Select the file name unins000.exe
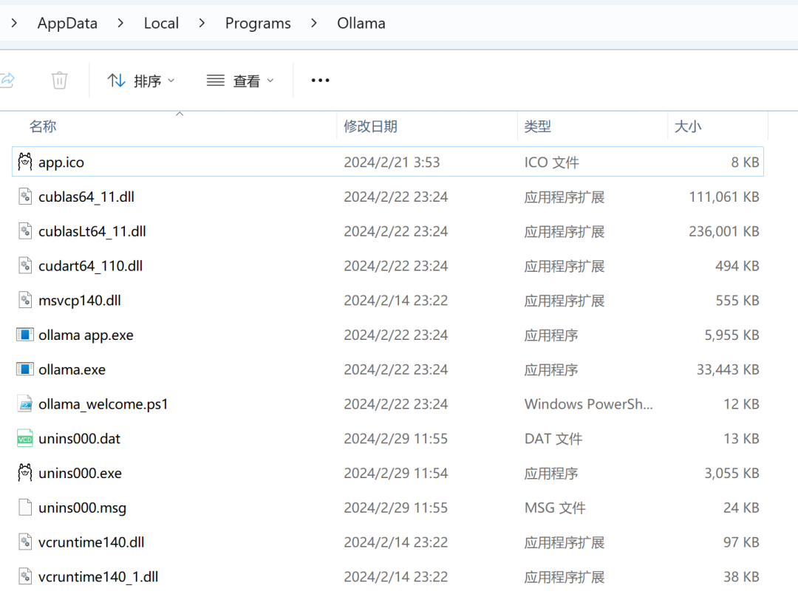This screenshot has width=798, height=614. (81, 474)
